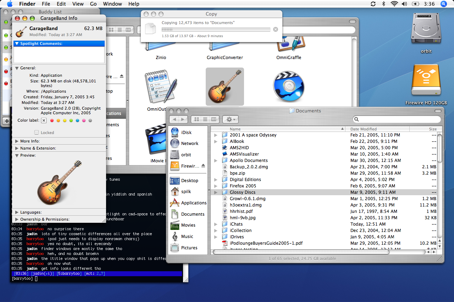The height and width of the screenshot is (302, 454).
Task: Switch Documents window to column view
Action: tap(214, 120)
